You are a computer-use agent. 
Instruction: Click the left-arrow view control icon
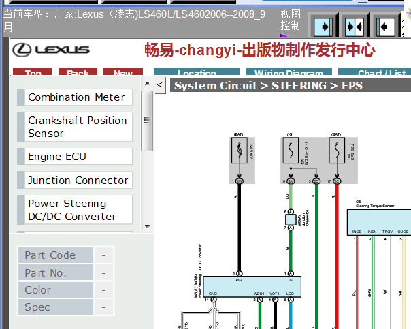pos(385,27)
